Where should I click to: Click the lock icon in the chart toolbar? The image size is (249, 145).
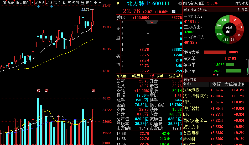[x=82, y=3]
